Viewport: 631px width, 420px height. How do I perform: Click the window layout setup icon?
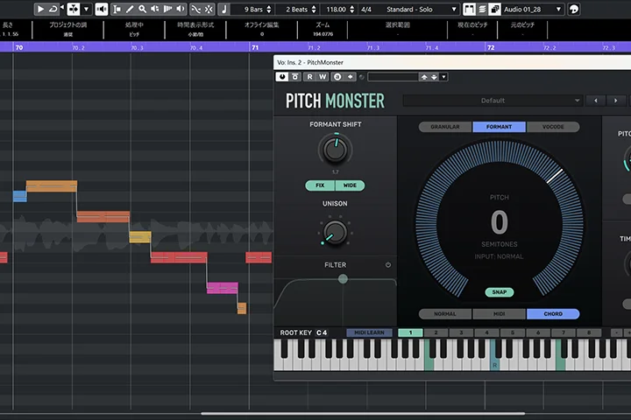[x=469, y=9]
